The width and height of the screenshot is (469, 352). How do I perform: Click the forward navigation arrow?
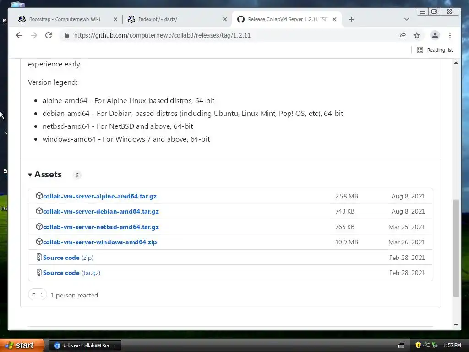tap(34, 35)
